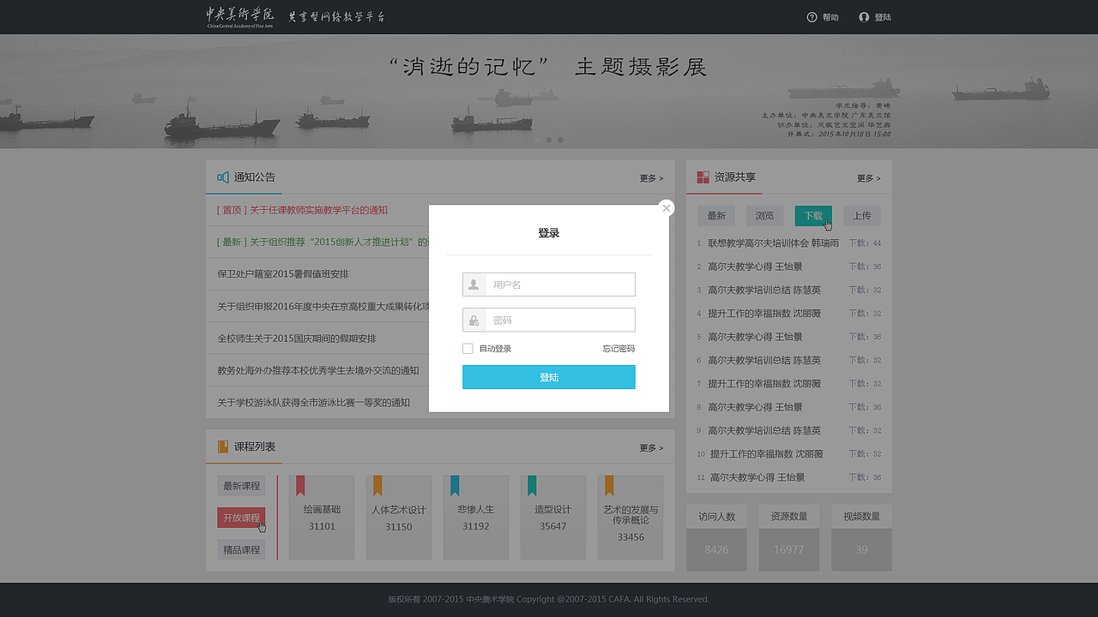Click the megaphone icon beside 通知公告

[220, 177]
